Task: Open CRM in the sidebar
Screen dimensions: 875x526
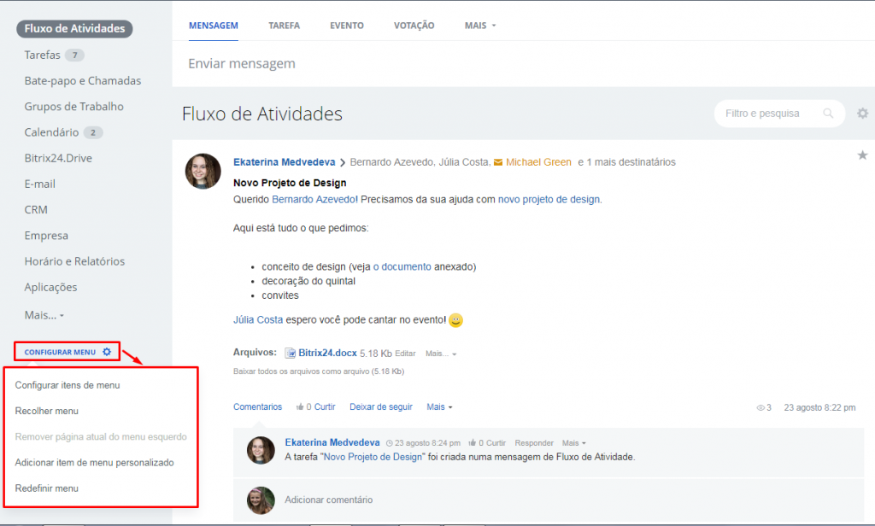Action: (36, 210)
